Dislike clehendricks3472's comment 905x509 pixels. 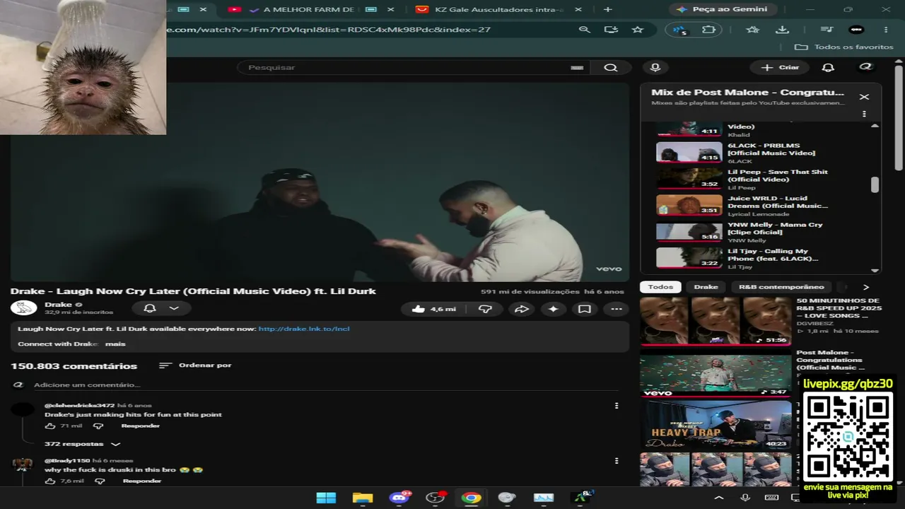tap(98, 426)
